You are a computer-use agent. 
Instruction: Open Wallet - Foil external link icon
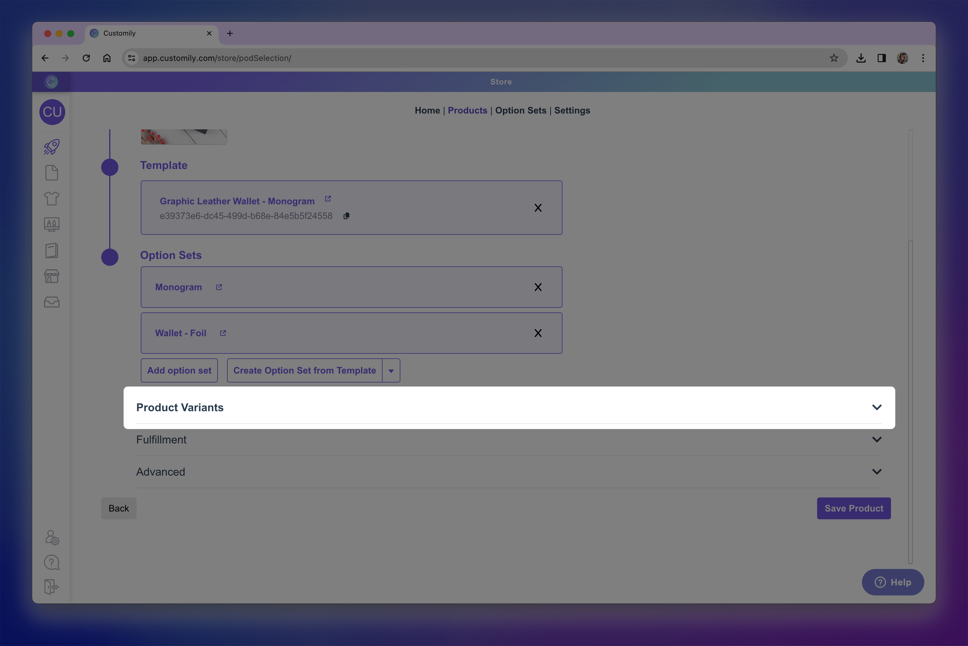(x=223, y=333)
